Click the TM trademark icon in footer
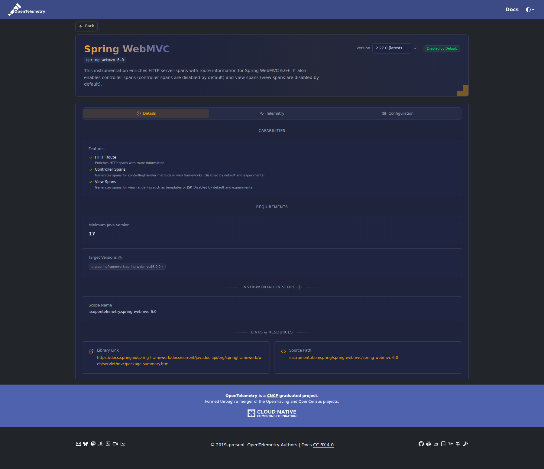 451,444
